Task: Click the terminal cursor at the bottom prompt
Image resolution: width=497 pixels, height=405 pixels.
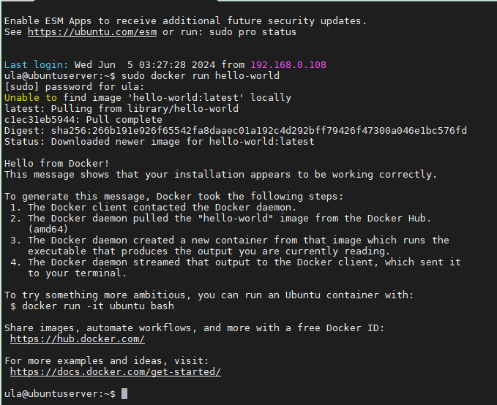Action: (124, 393)
